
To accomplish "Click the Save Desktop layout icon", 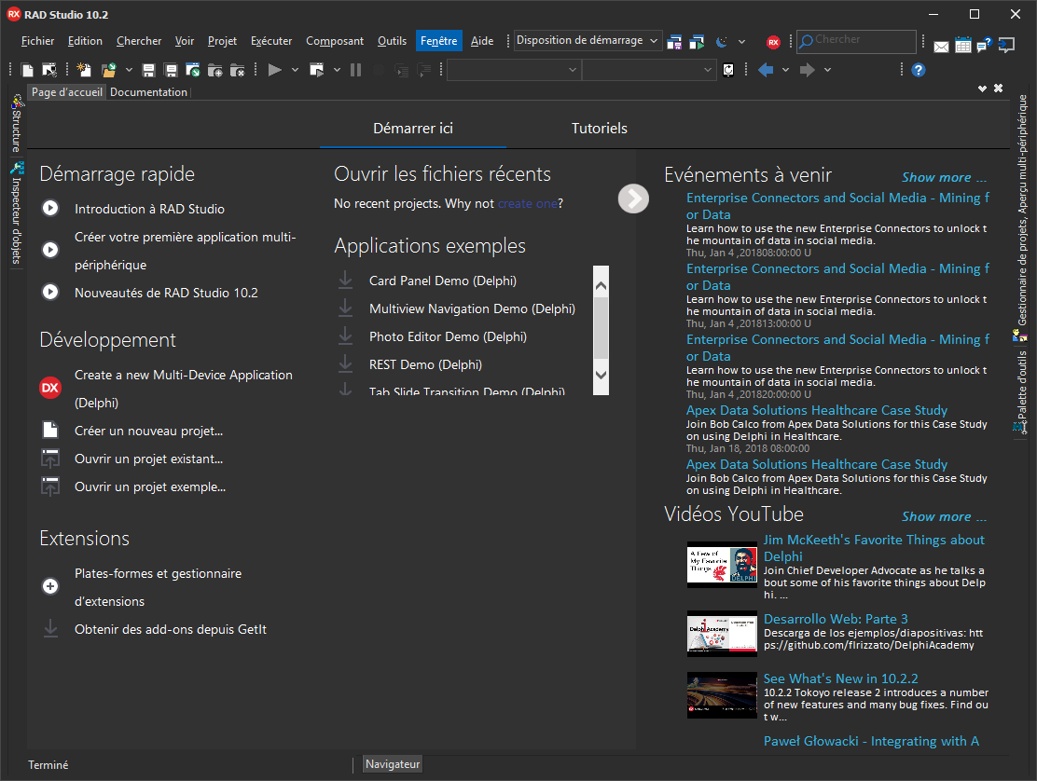I will (x=674, y=42).
